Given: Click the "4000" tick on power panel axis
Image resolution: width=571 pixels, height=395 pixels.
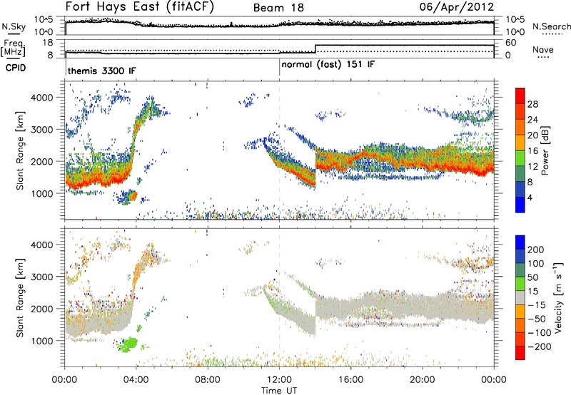Looking at the screenshot, I should [x=41, y=98].
